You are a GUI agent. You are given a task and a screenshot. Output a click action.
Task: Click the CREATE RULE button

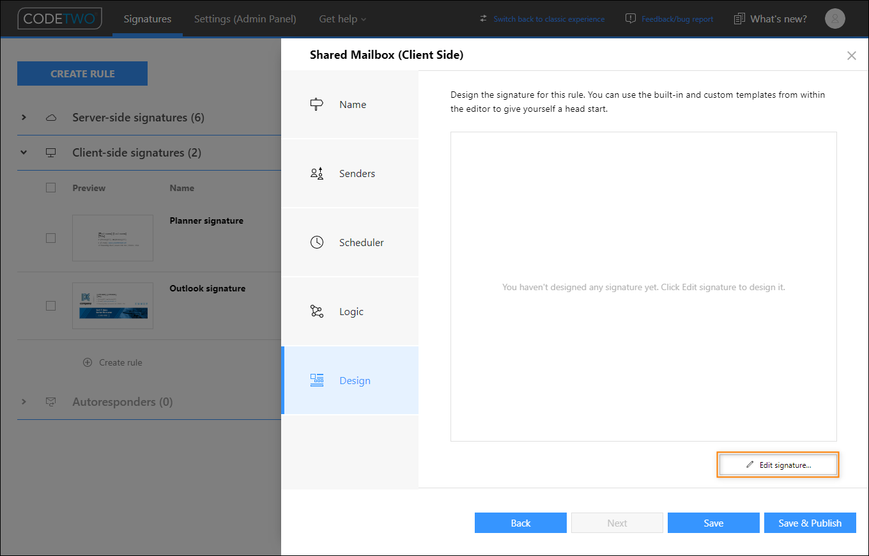(82, 73)
